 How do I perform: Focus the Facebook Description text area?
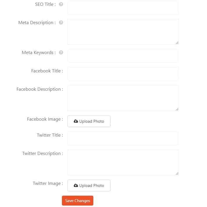pos(123,98)
